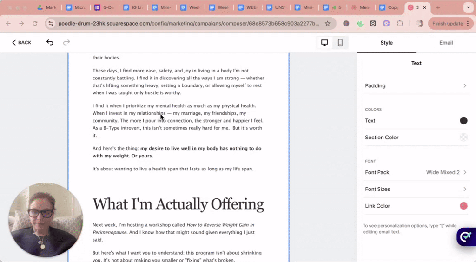Screen dimensions: 476x262
Task: Switch to desktop preview
Action: click(x=324, y=43)
